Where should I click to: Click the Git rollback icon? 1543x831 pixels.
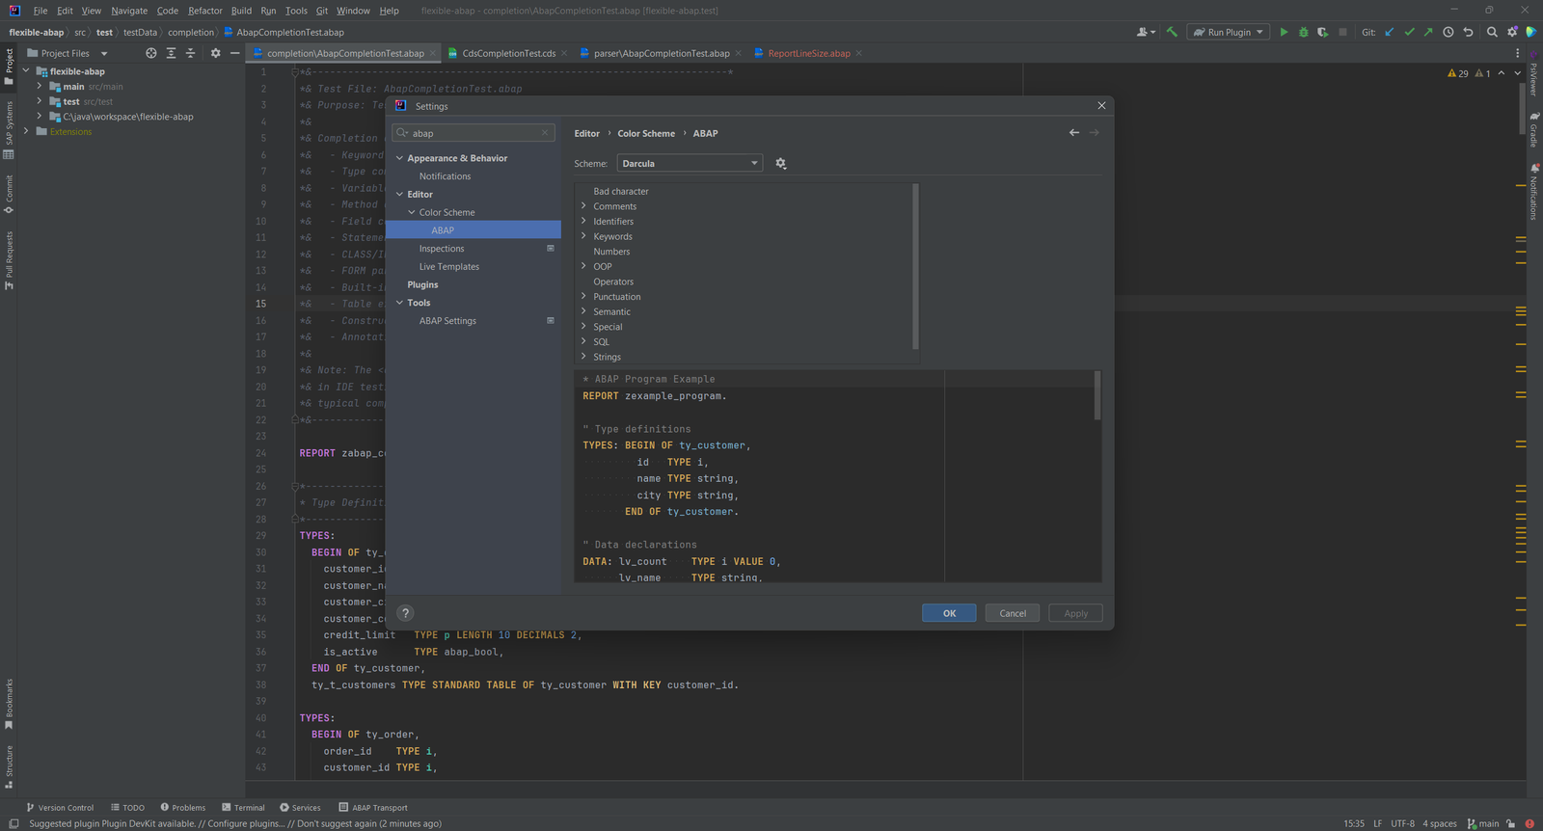(x=1468, y=32)
